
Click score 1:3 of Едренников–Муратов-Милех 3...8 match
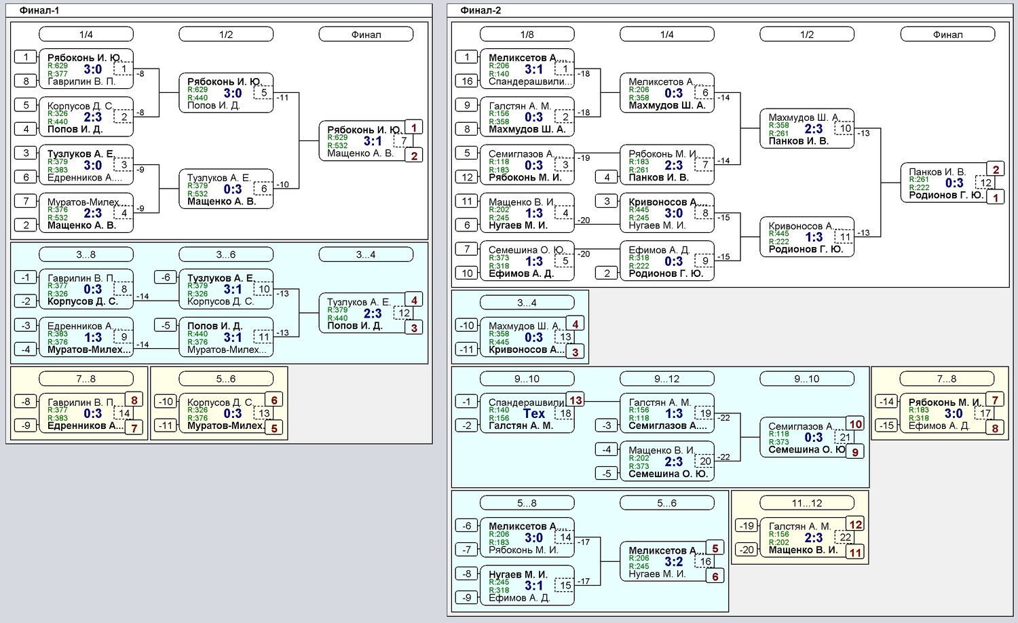[x=93, y=337]
